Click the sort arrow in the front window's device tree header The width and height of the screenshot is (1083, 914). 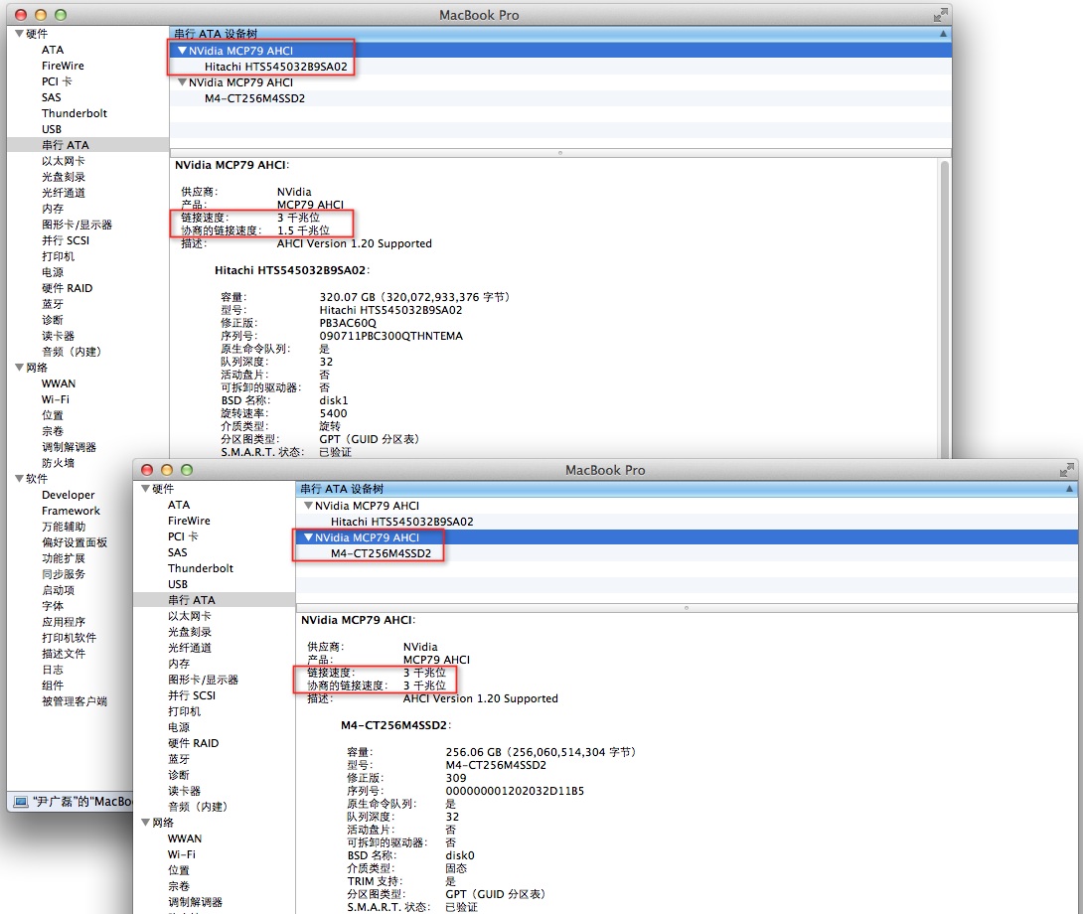coord(1069,489)
